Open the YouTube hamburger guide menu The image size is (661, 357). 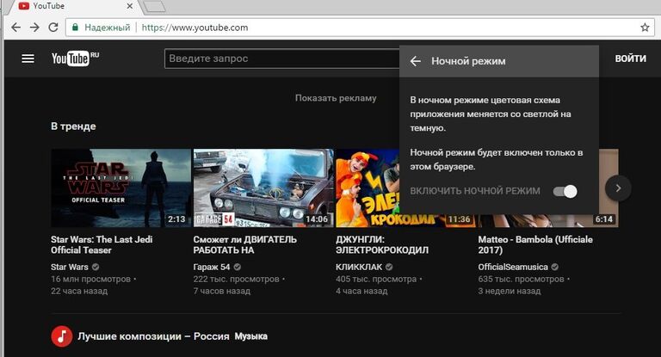(28, 58)
